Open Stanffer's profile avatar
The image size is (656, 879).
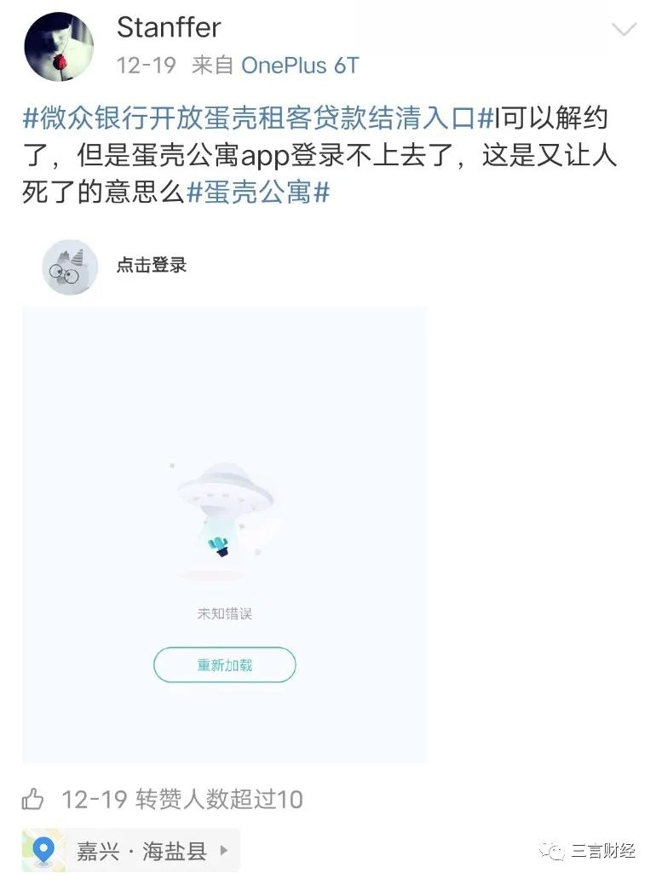(59, 47)
